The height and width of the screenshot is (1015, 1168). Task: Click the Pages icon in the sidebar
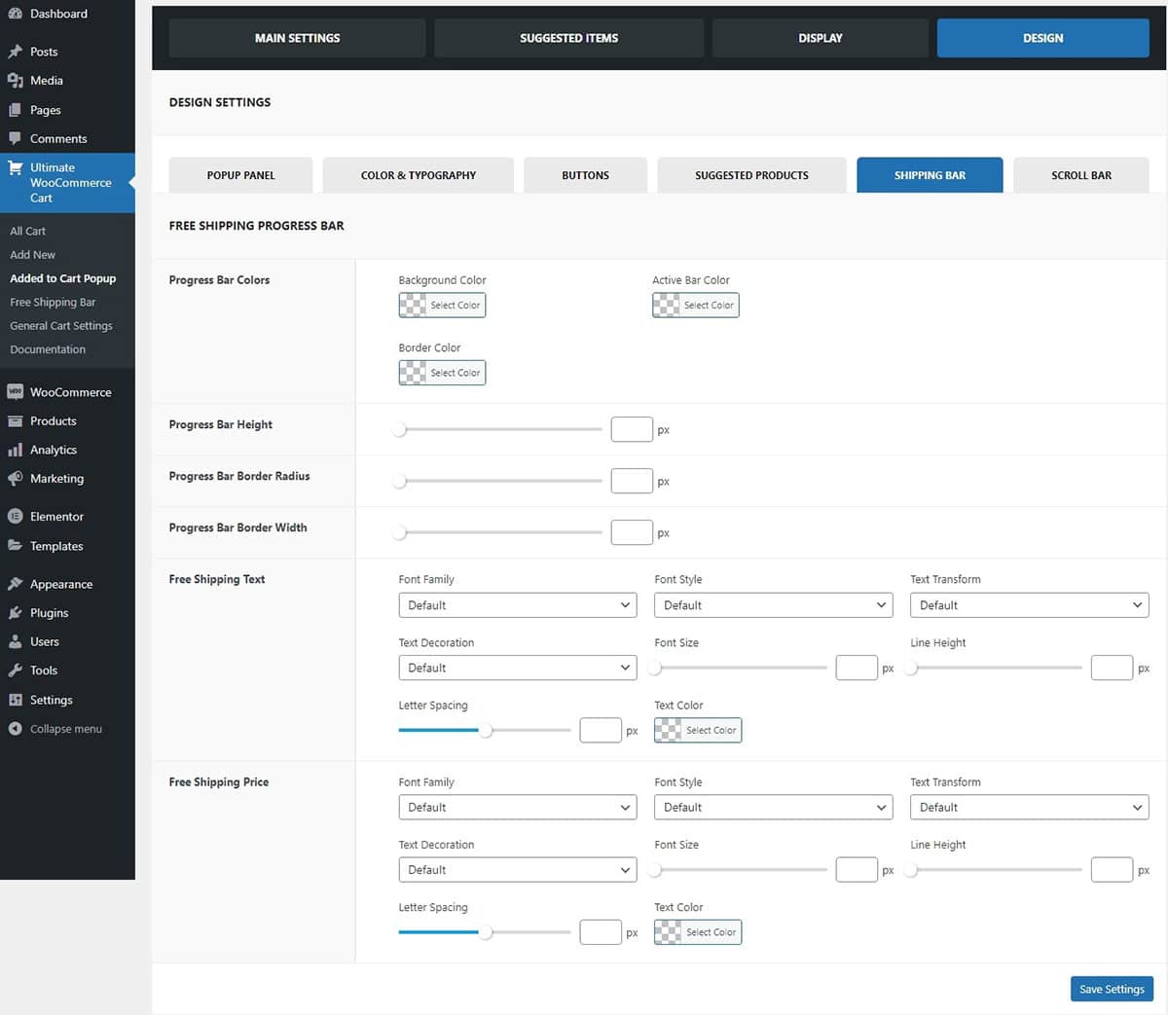click(15, 110)
